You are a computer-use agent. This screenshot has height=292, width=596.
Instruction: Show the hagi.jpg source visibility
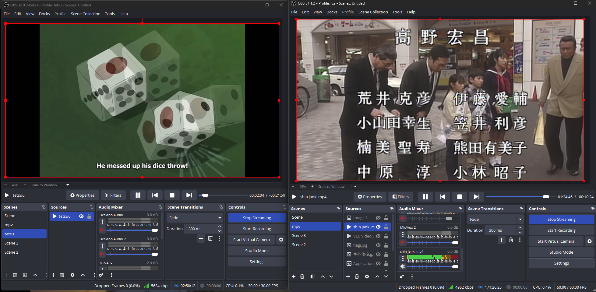(x=378, y=245)
